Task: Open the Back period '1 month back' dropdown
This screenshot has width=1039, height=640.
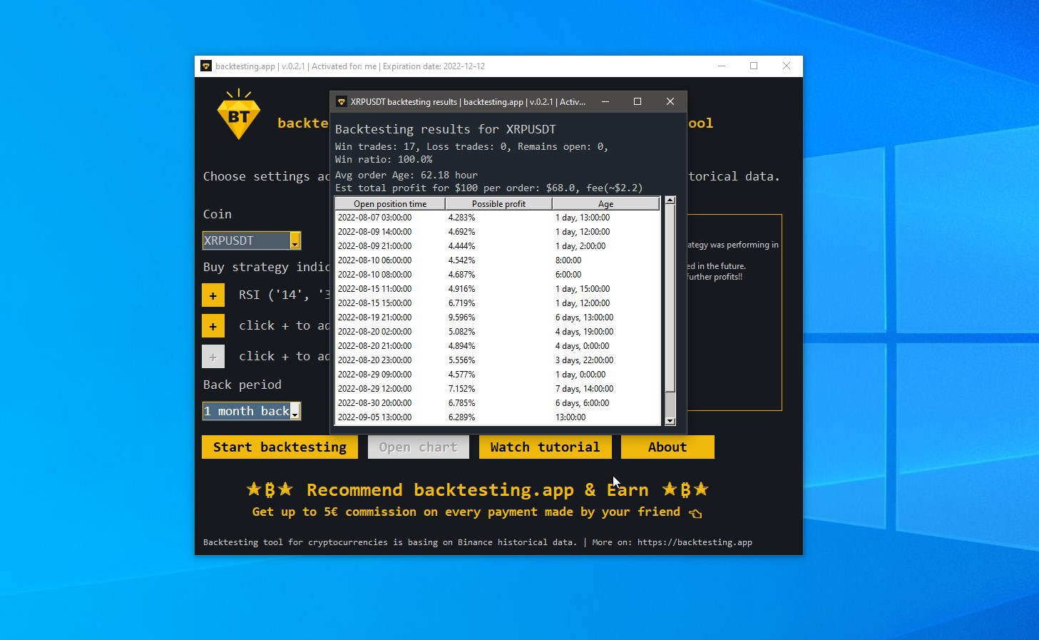Action: tap(251, 411)
